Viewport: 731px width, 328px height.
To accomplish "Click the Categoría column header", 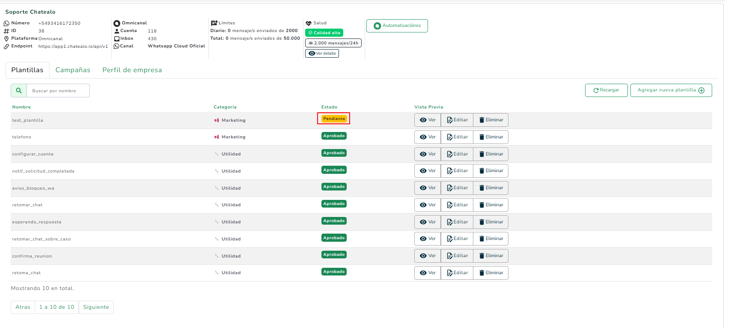I will pos(225,107).
